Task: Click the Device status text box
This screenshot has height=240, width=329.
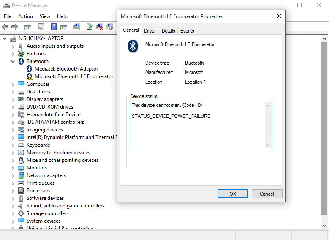Action: 201,125
